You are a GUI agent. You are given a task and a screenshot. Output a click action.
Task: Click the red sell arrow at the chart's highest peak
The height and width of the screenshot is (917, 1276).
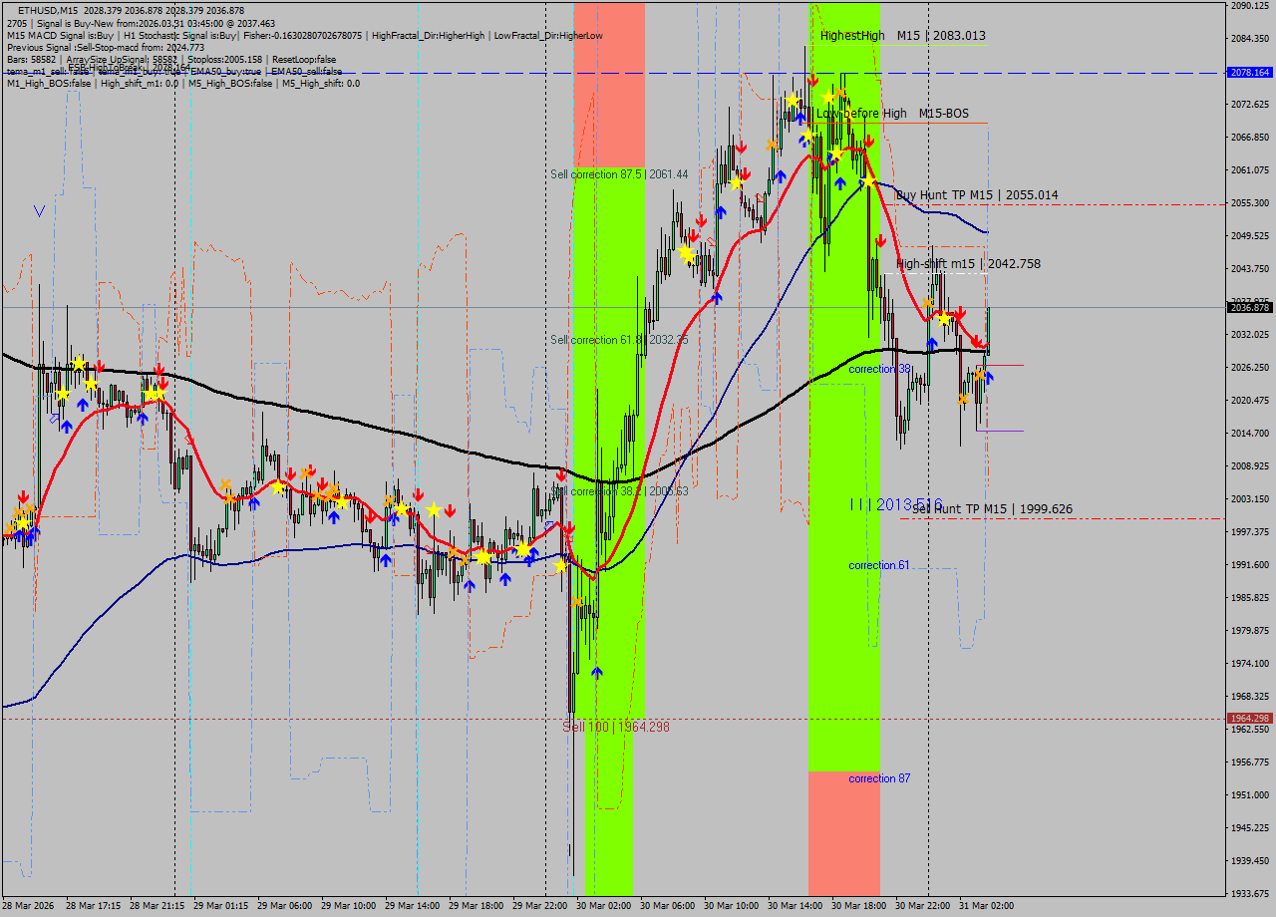click(813, 82)
